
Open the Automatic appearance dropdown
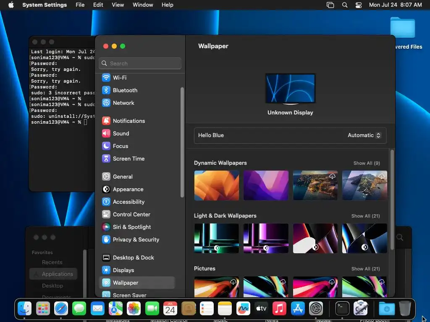364,135
